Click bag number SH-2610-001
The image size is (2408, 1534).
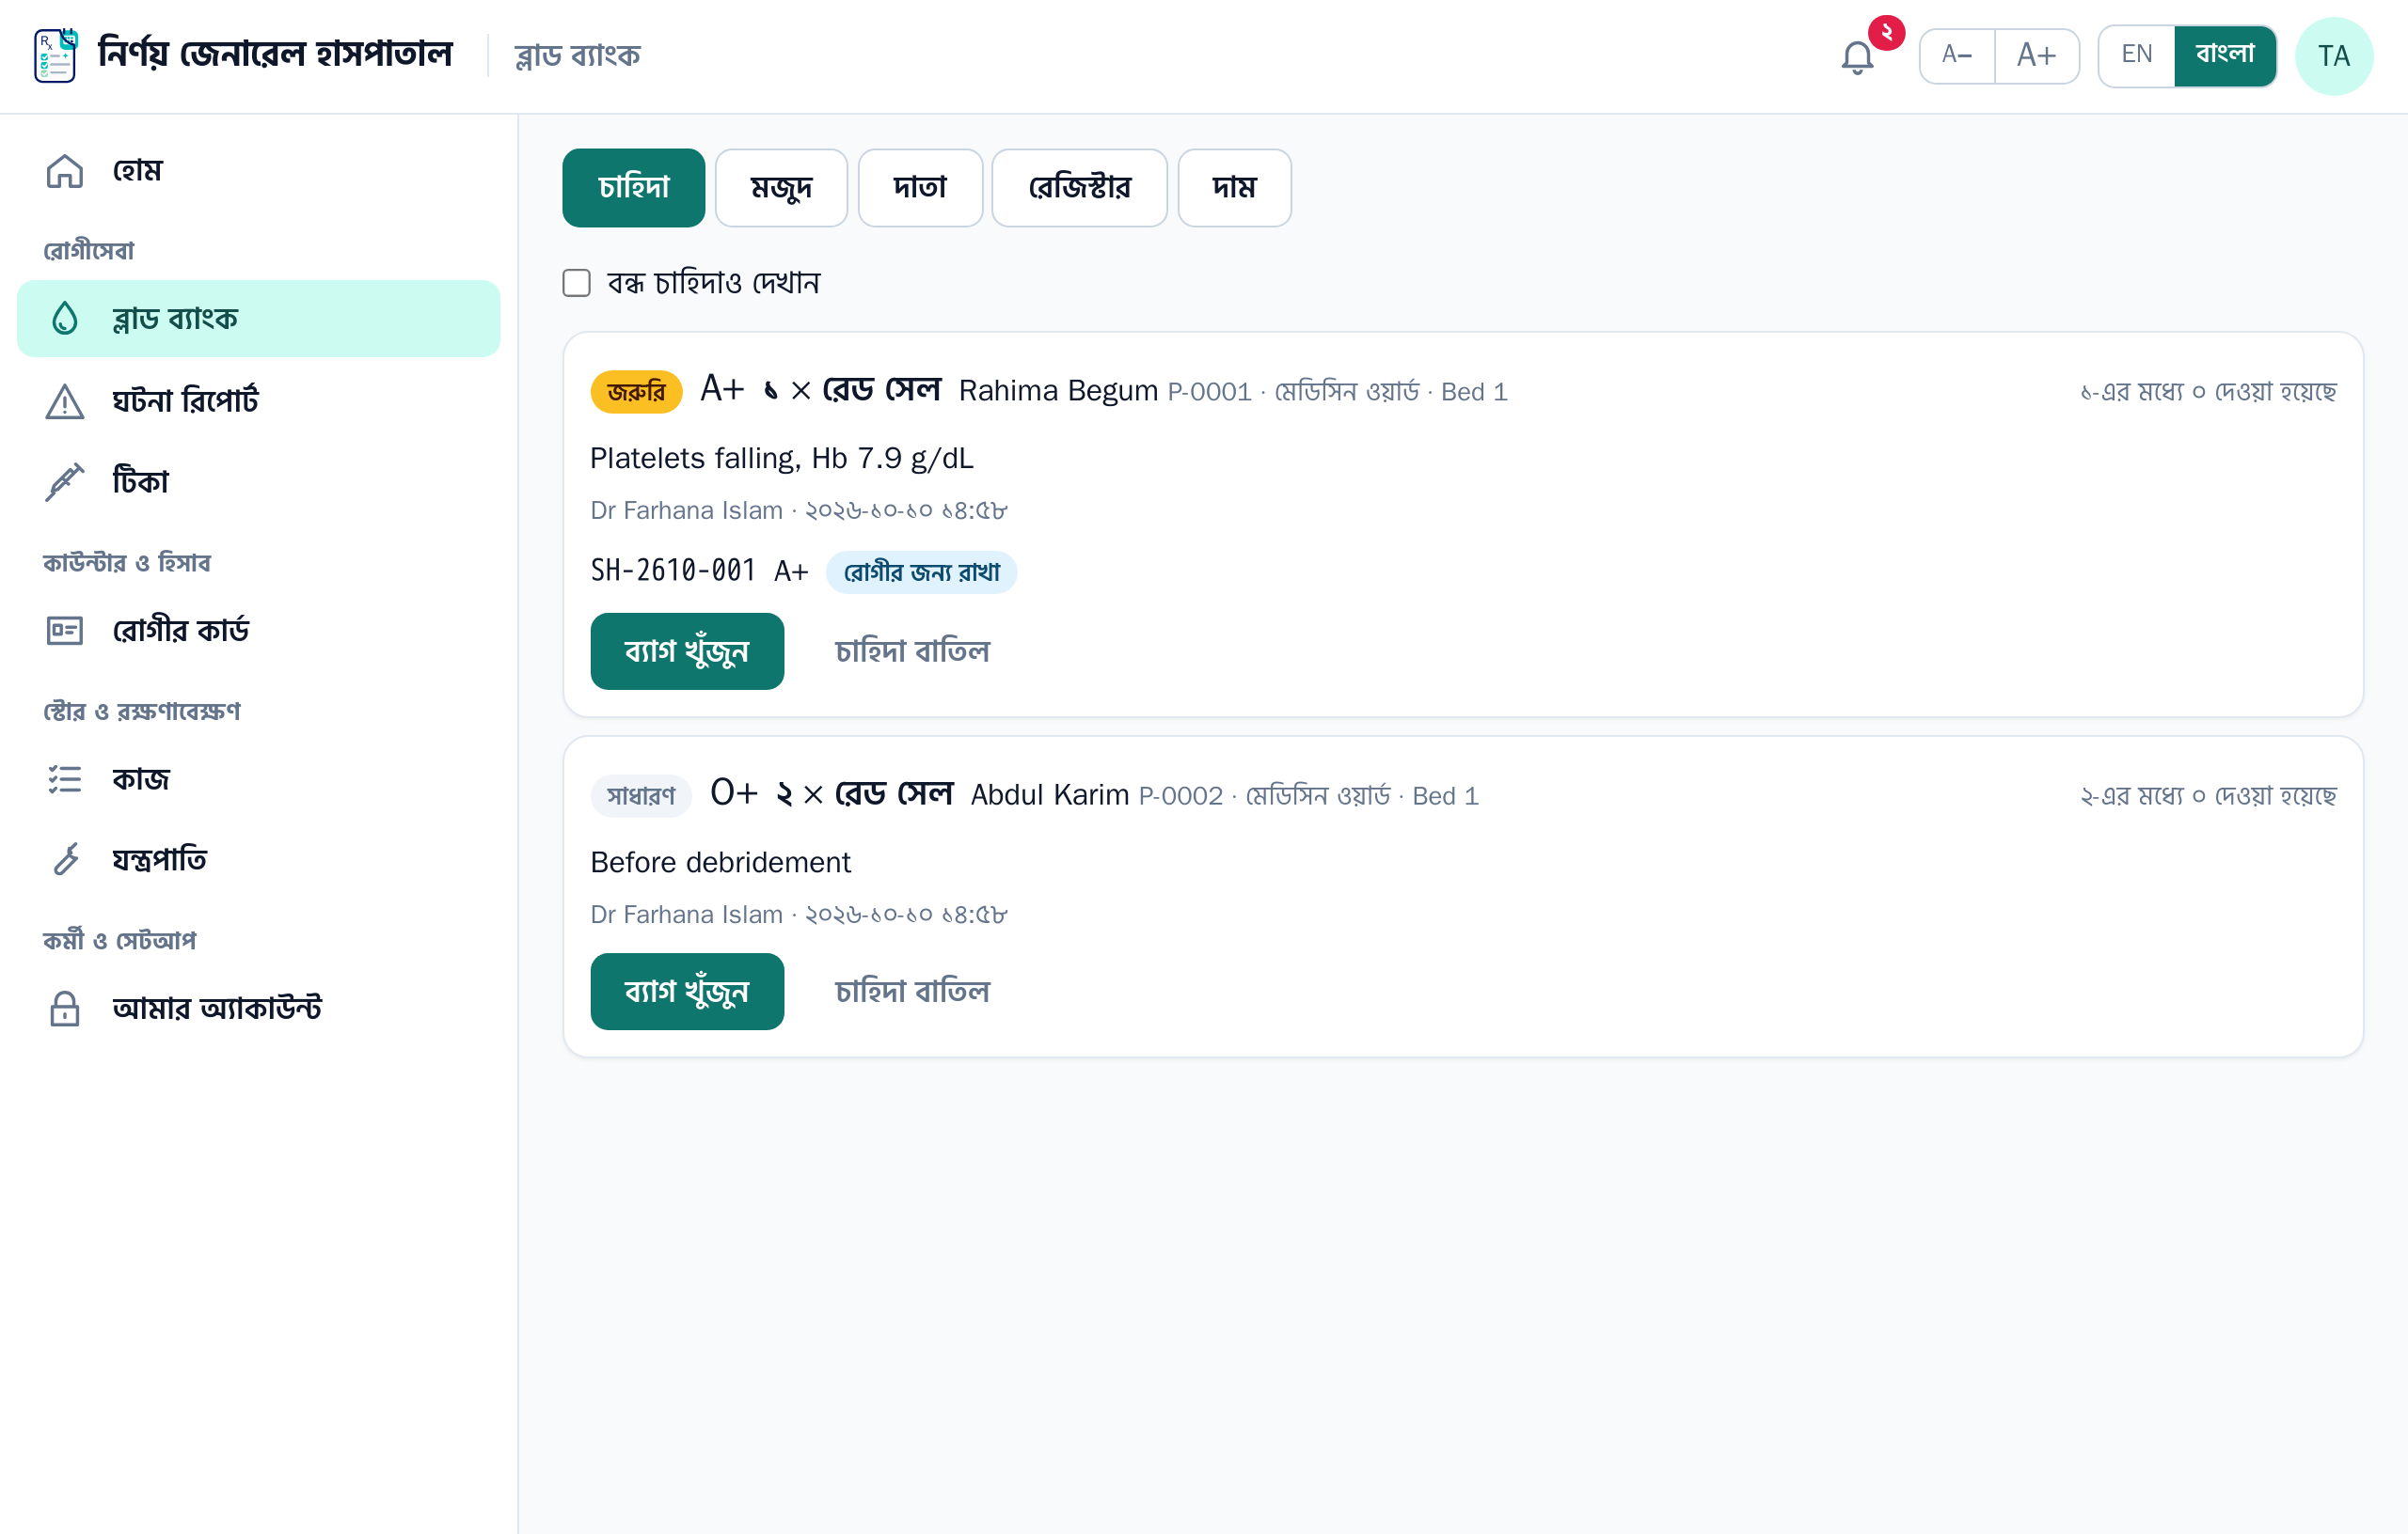tap(673, 571)
